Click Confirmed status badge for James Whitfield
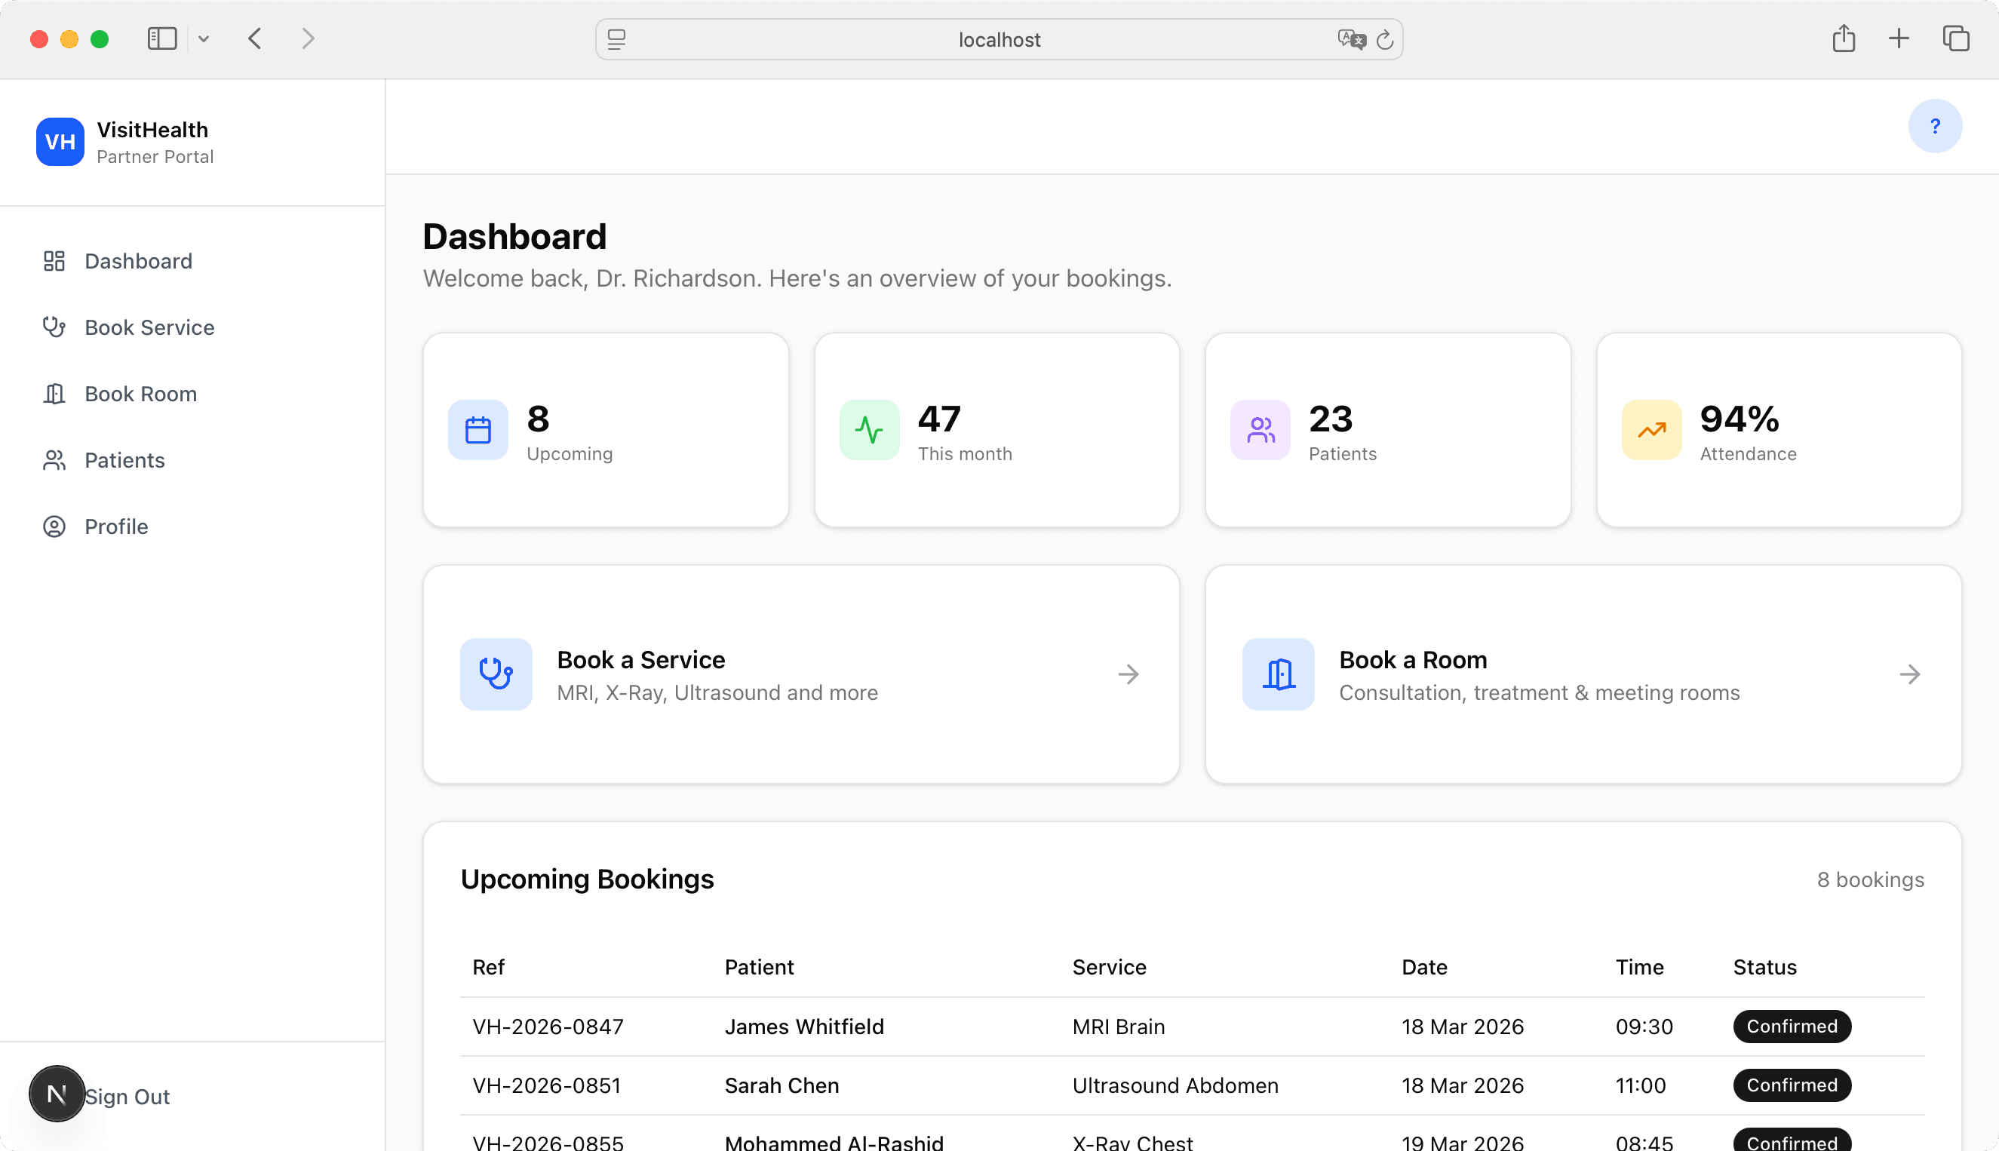The width and height of the screenshot is (1999, 1151). tap(1792, 1026)
